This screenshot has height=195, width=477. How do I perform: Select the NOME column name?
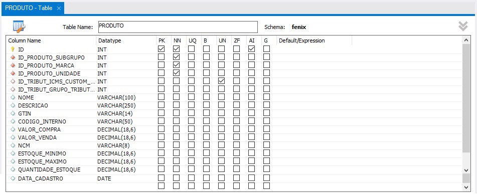point(26,97)
